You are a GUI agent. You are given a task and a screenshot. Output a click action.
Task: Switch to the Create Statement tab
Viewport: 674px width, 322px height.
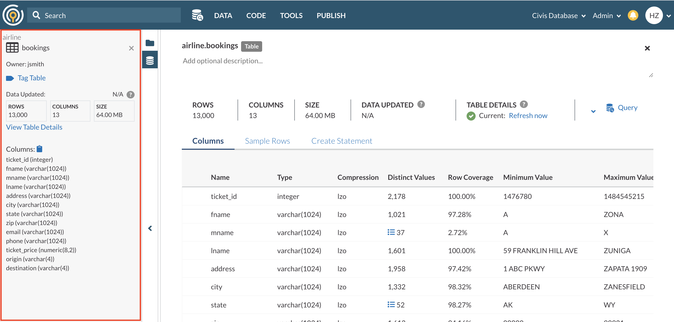pos(342,141)
